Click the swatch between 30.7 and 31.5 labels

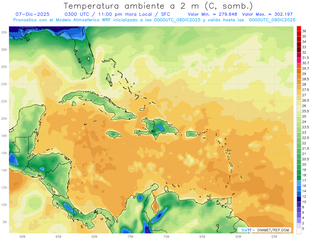(x=299, y=61)
